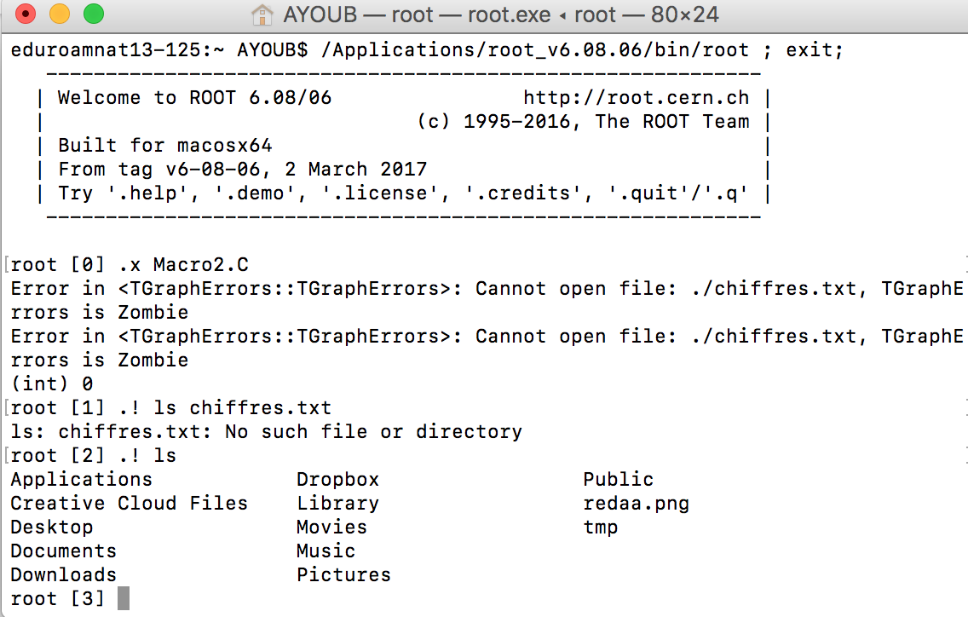Viewport: 968px width, 617px height.
Task: Click the 'Creative Cloud Files' listing entry
Action: click(x=129, y=504)
